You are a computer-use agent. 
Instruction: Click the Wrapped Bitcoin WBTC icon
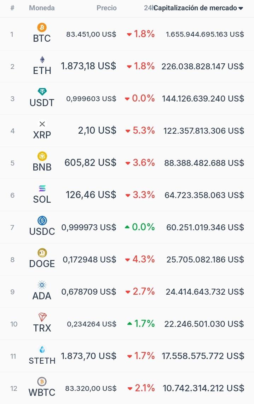point(42,381)
